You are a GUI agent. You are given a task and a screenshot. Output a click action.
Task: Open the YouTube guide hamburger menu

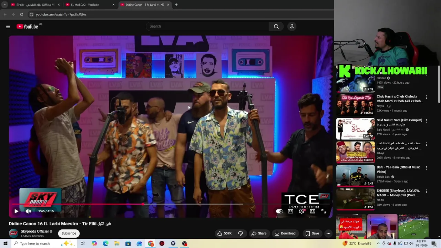(x=8, y=27)
